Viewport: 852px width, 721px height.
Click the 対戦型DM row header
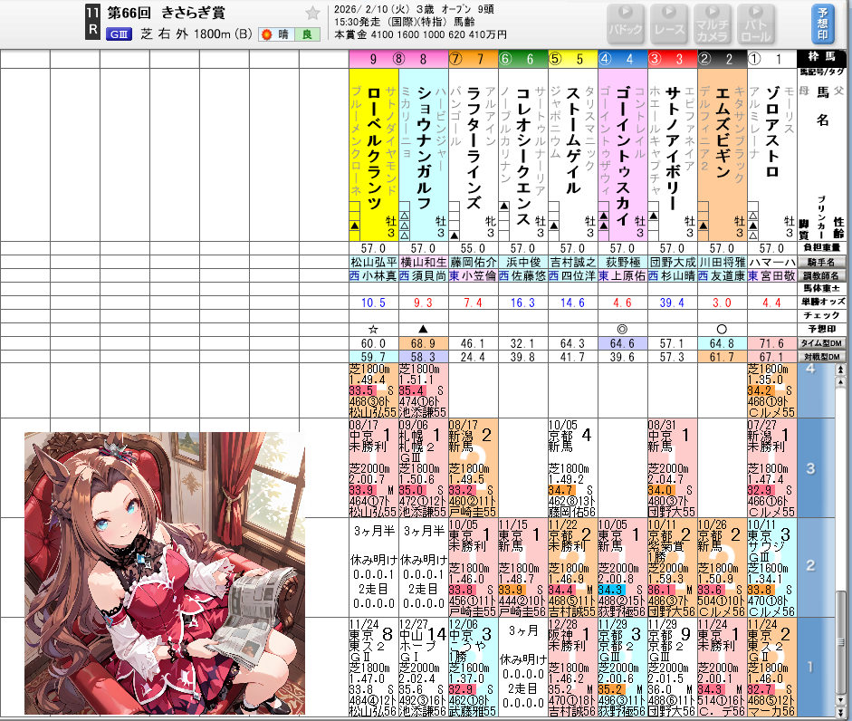[822, 358]
